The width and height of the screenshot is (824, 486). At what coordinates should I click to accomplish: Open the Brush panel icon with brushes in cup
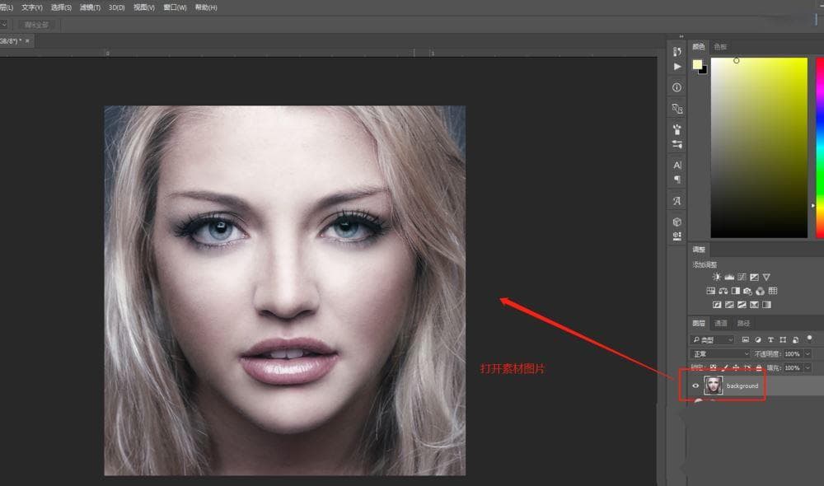coord(677,129)
